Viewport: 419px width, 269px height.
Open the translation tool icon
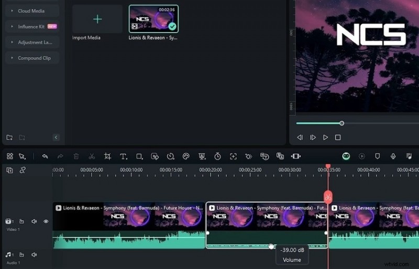[280, 156]
